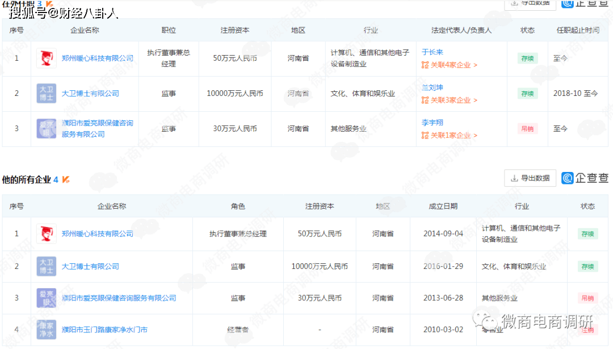This screenshot has width=613, height=349.
Task: Expand 关联3家企业 under 兰刘坤
Action: [x=450, y=100]
